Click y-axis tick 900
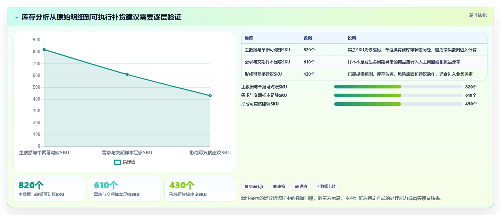Viewport: 501px width, 215px height. [36, 40]
